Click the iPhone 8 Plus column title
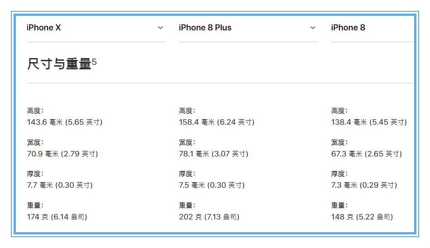This screenshot has width=430, height=248. 205,28
